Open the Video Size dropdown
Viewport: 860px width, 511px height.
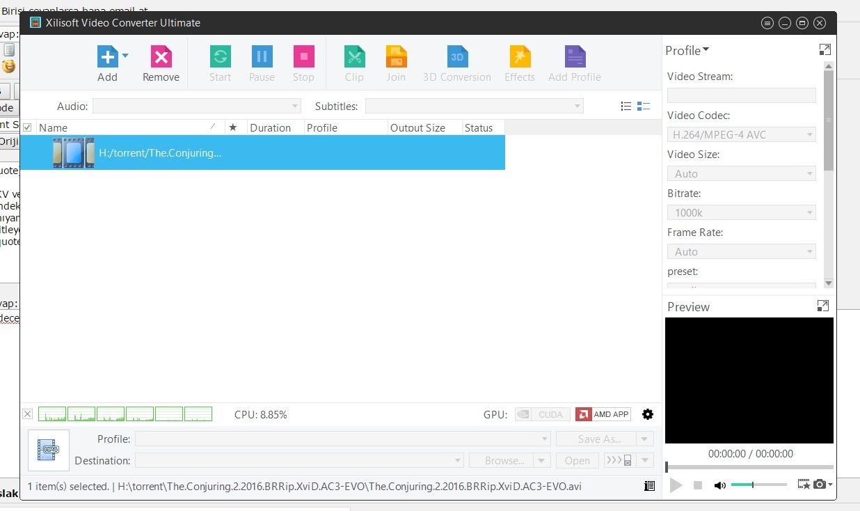coord(742,173)
